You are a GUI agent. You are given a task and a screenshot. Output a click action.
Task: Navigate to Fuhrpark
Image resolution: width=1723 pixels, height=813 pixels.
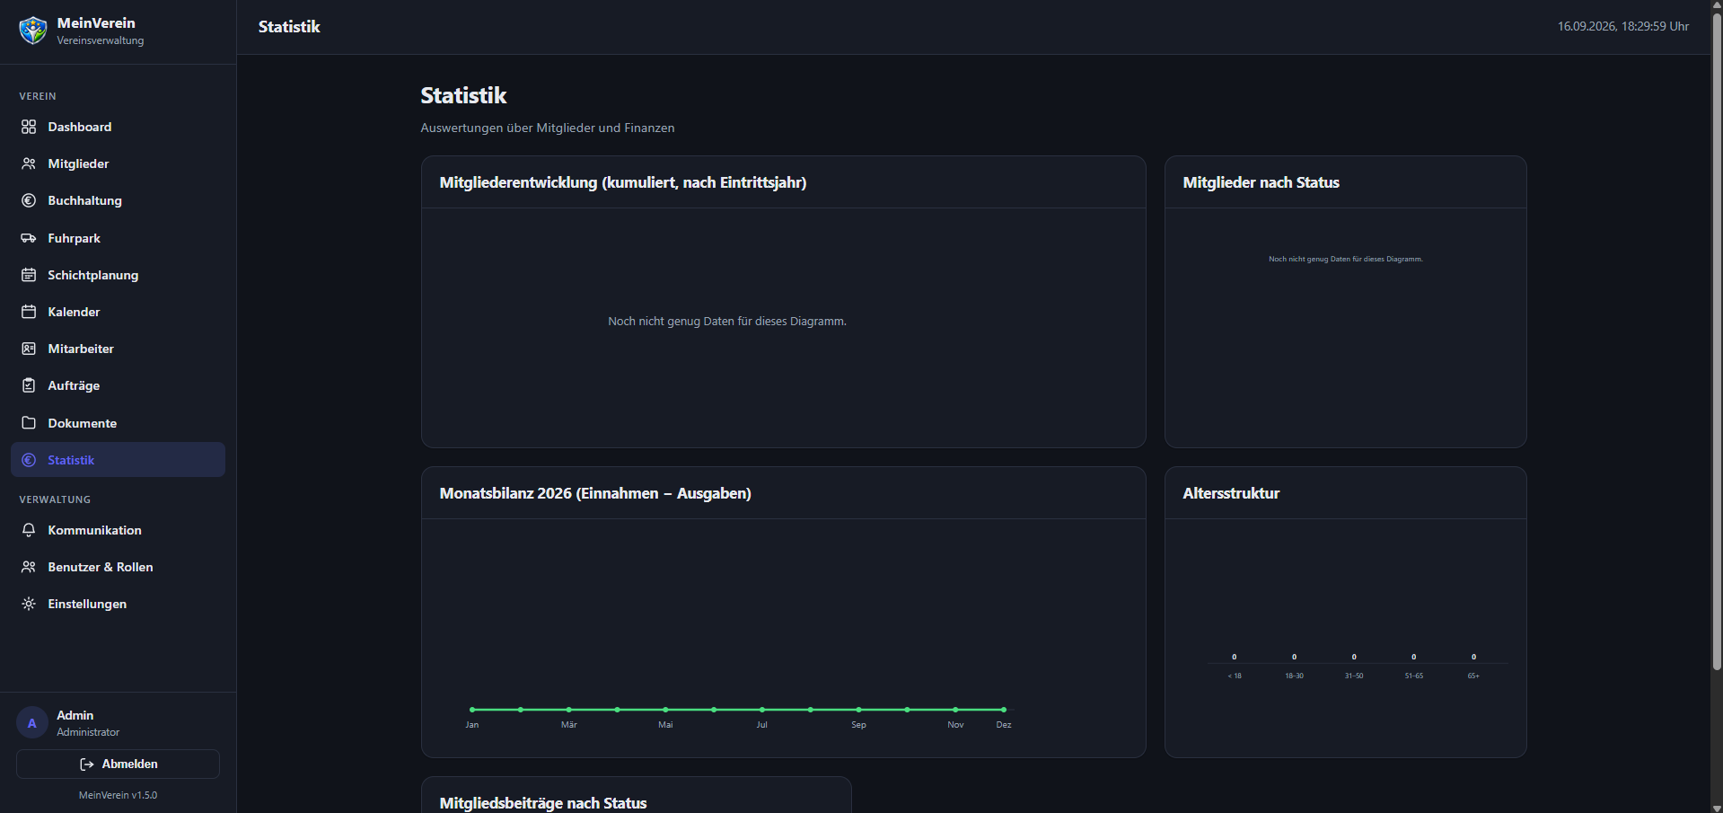(x=118, y=238)
